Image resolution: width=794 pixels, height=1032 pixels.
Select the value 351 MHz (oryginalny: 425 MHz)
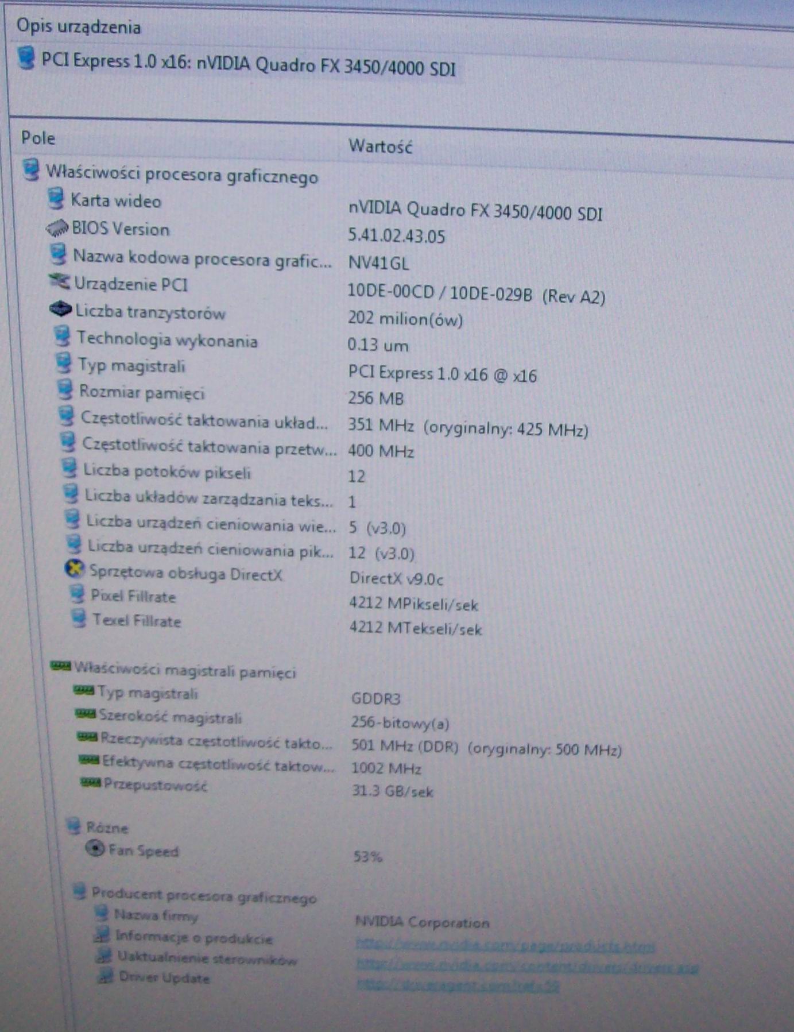pyautogui.click(x=467, y=428)
